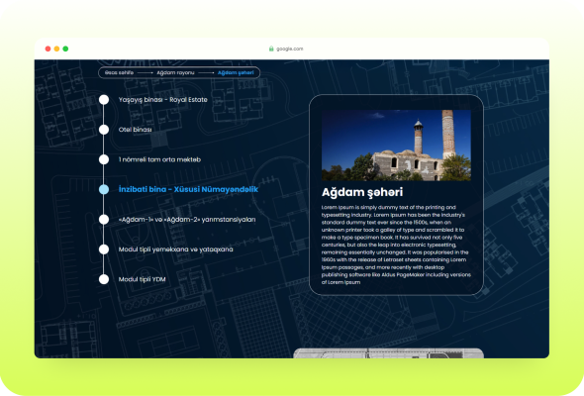584x396 pixels.
Task: Select the Otel binası timeline dot
Action: [x=104, y=130]
